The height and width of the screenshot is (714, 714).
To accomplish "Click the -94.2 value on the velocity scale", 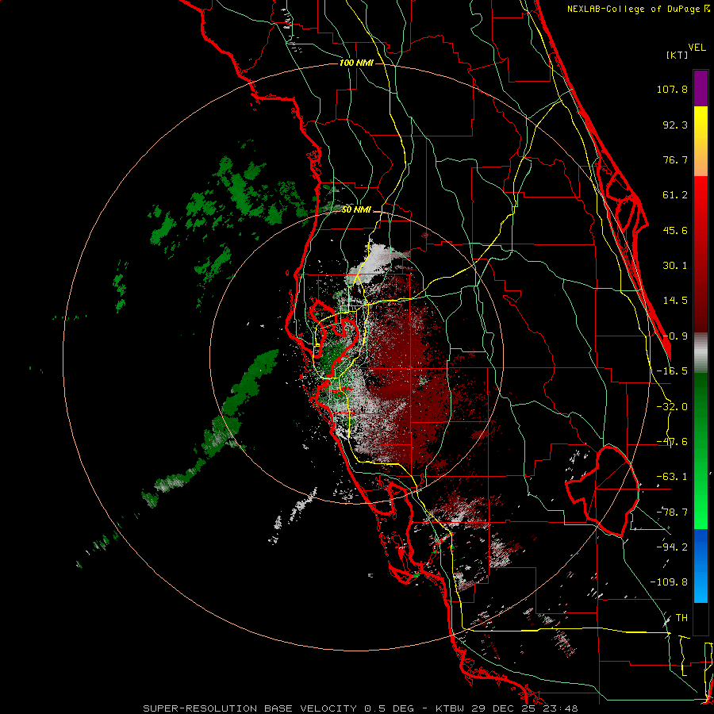I will pyautogui.click(x=672, y=547).
